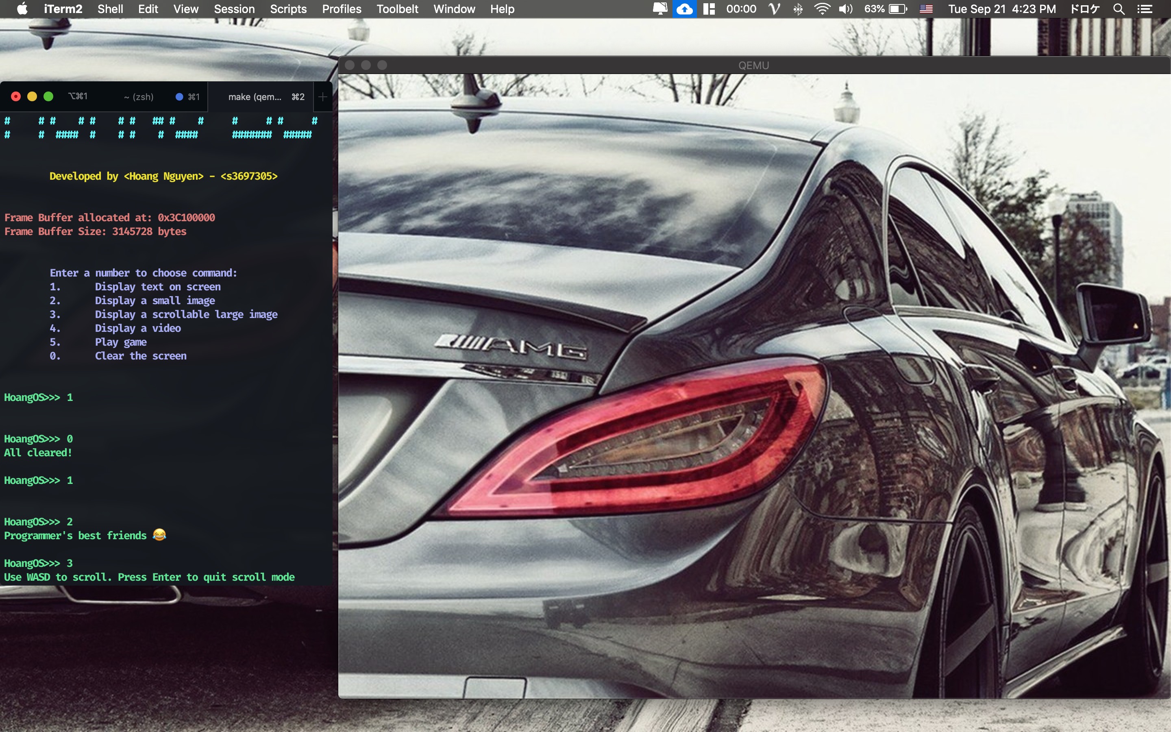Open the Toolbelt menu

[x=397, y=9]
